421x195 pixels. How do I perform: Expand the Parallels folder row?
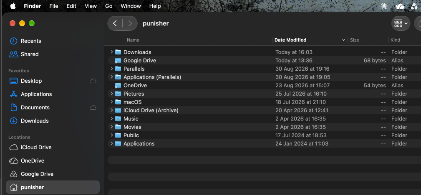[x=112, y=69]
